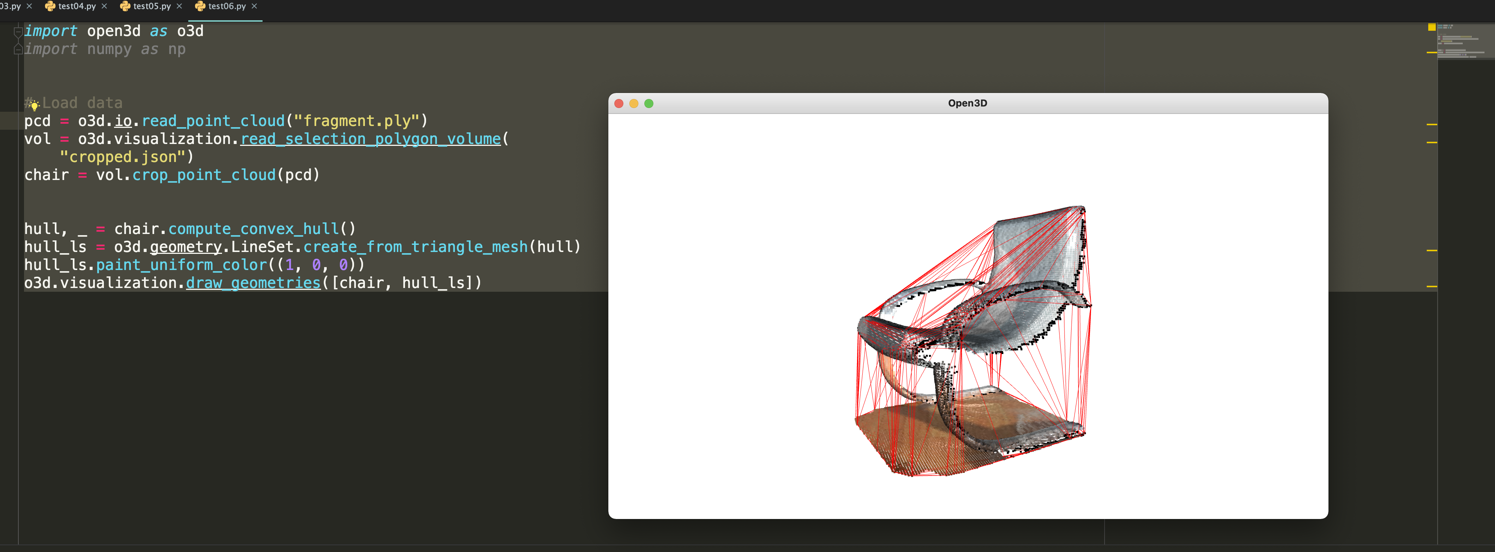Switch to the test05.py tab
This screenshot has width=1495, height=552.
(x=152, y=6)
